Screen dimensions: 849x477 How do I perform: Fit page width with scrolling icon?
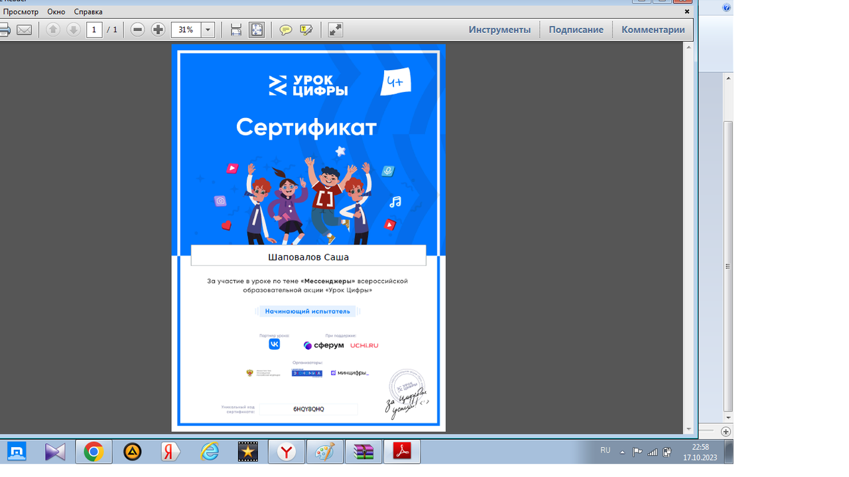[235, 30]
